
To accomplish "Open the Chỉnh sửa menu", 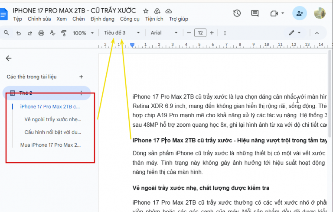I will click(39, 19).
